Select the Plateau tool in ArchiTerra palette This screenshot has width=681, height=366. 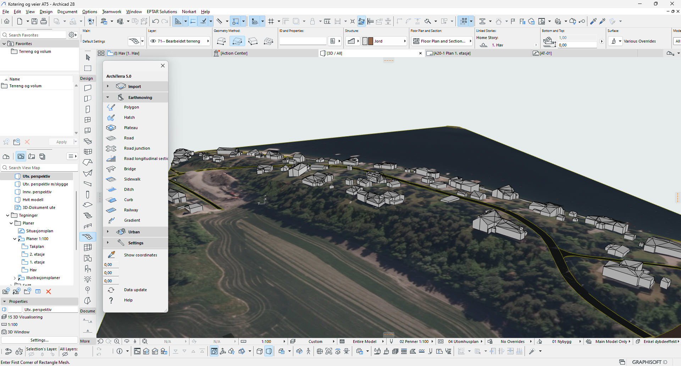point(131,128)
